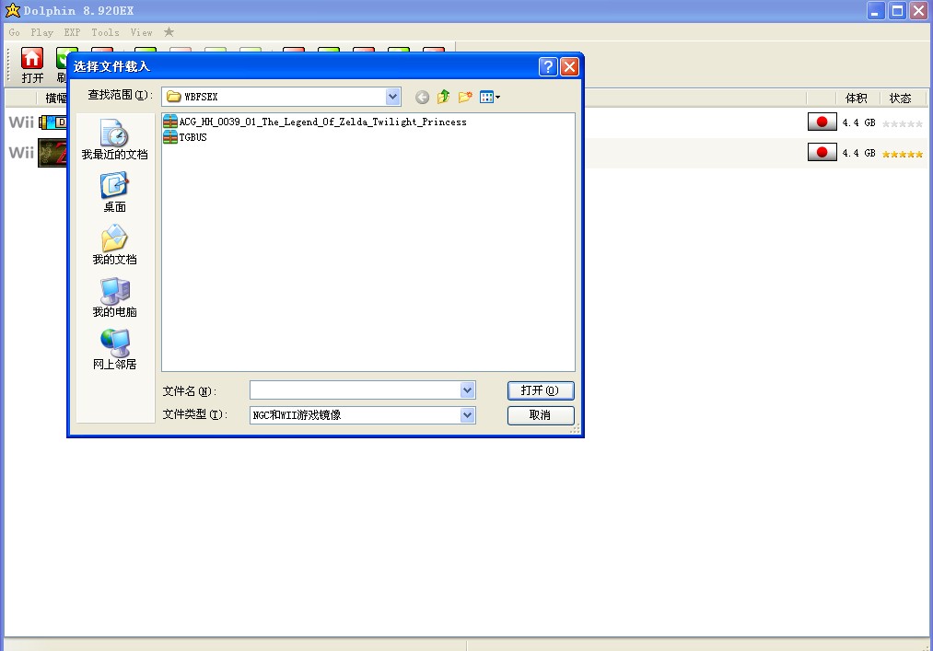Screen dimensions: 933x651
Task: Open the view menu icon in the dialog
Action: 490,97
